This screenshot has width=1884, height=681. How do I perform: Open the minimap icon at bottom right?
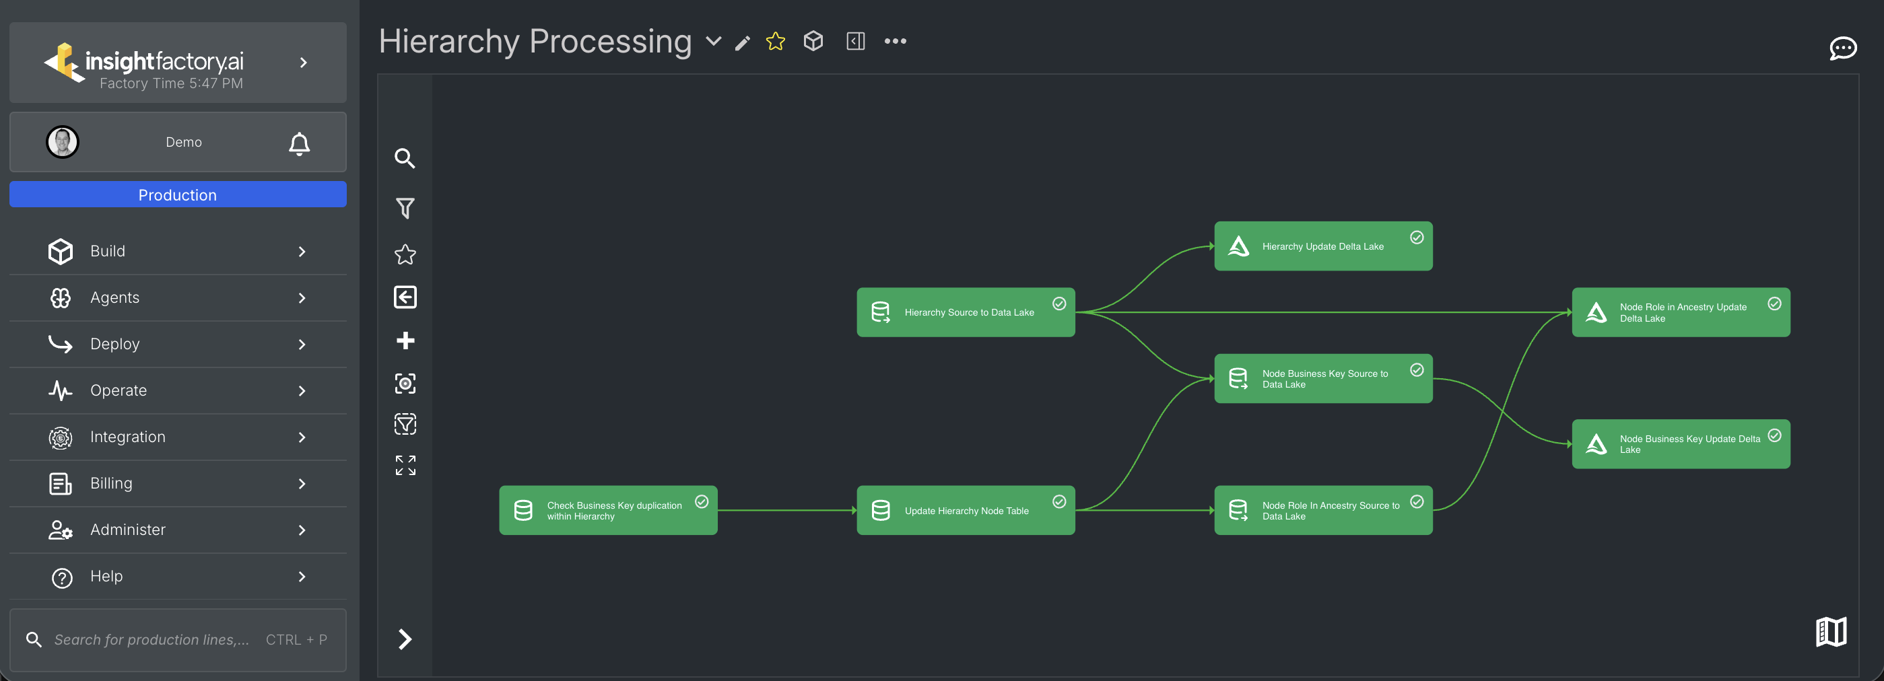(x=1832, y=631)
